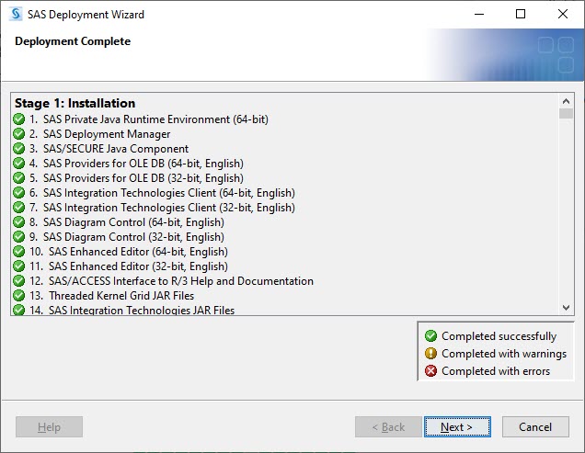Select 'SAS Enhanced Editor (32-bit, English)' text
Screen dimensions: 585x453
pyautogui.click(x=138, y=266)
